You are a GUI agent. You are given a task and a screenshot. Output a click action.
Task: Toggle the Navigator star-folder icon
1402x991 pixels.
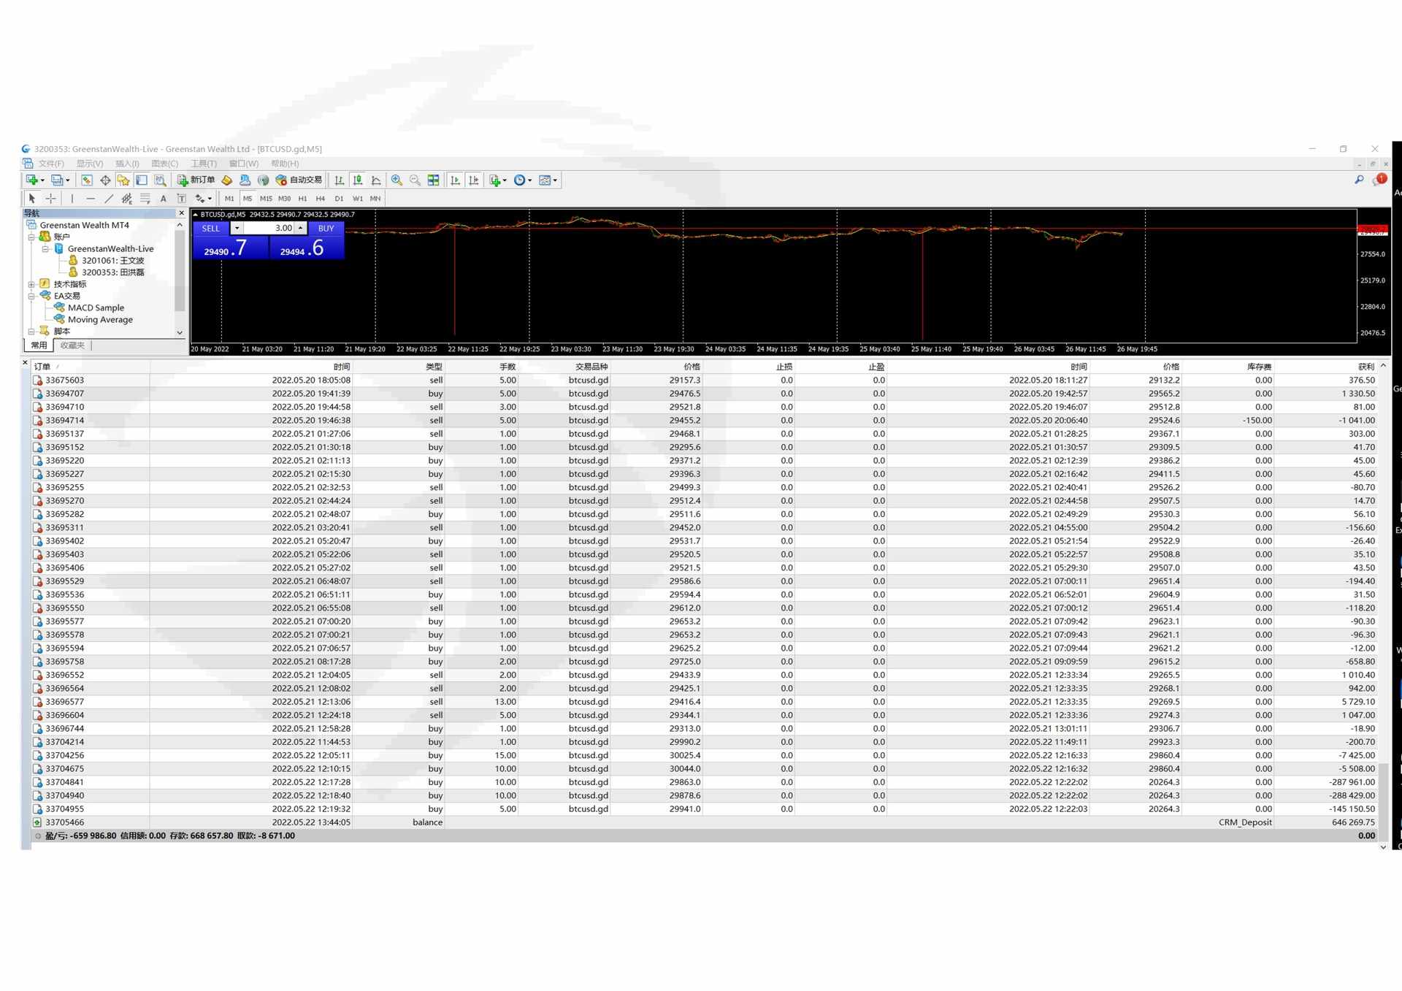[x=123, y=180]
